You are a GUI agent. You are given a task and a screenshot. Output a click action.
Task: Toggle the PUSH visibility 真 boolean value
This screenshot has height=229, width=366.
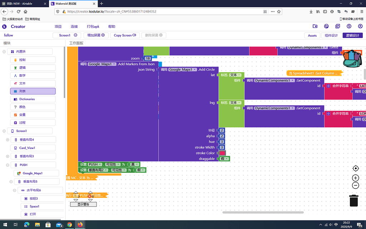point(135,164)
